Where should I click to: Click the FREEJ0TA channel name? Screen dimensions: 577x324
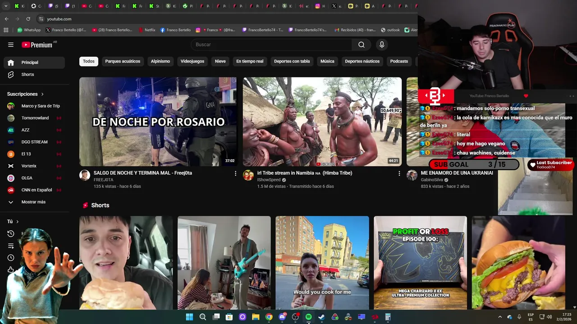point(103,180)
